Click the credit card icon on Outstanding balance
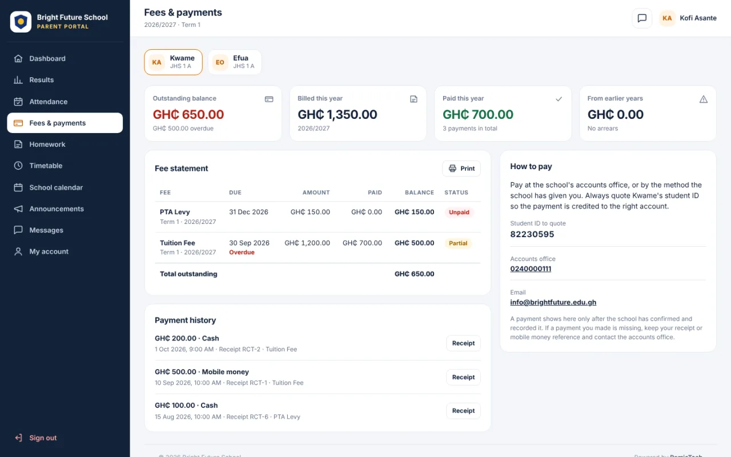Viewport: 731px width, 457px height. 269,99
